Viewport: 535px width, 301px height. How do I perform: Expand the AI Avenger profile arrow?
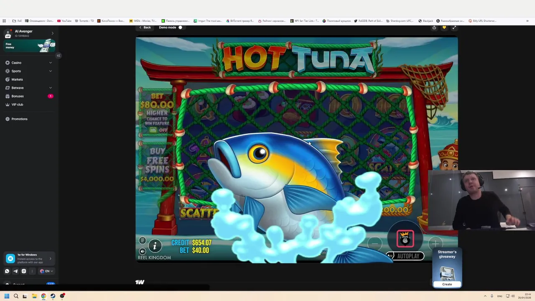click(x=52, y=33)
